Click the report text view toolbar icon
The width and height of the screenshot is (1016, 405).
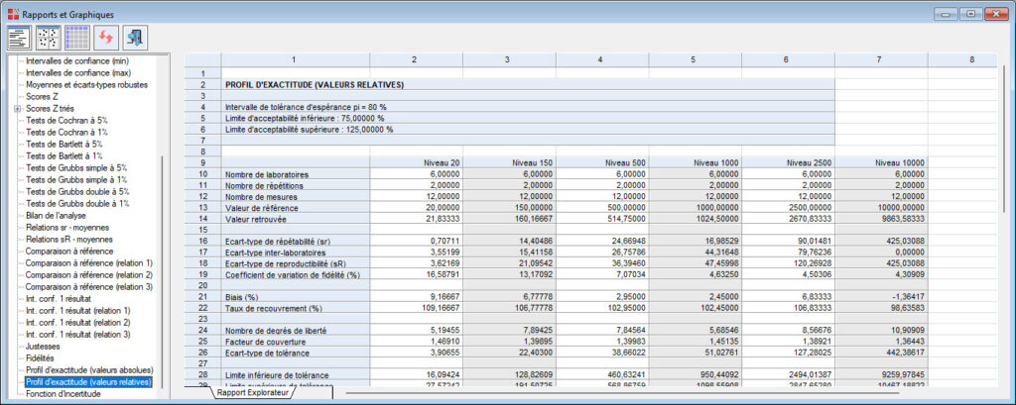(x=19, y=38)
